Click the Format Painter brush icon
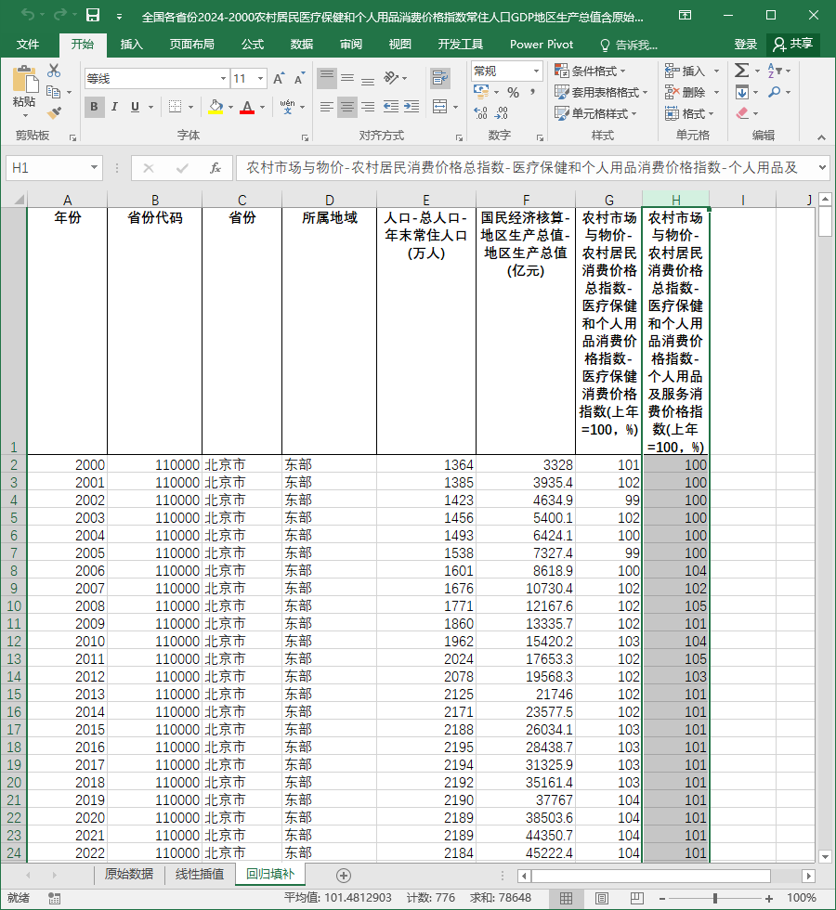 click(x=54, y=112)
